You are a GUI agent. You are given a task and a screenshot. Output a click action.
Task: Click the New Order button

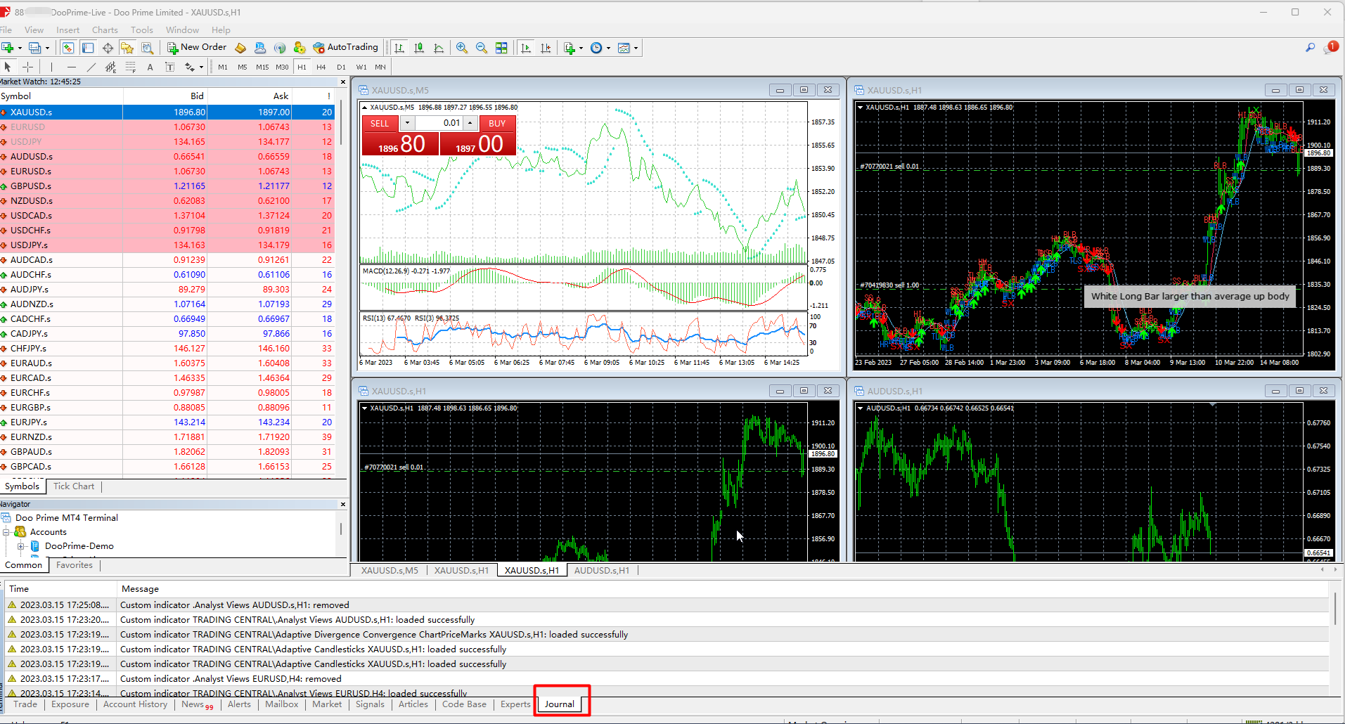(197, 47)
